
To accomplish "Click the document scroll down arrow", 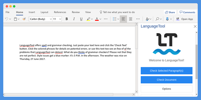I will click(136, 92).
